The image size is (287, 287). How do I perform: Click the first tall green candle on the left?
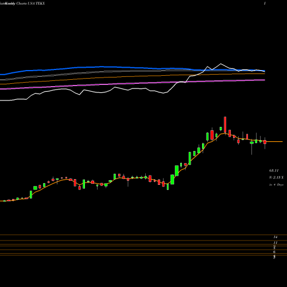31,195
